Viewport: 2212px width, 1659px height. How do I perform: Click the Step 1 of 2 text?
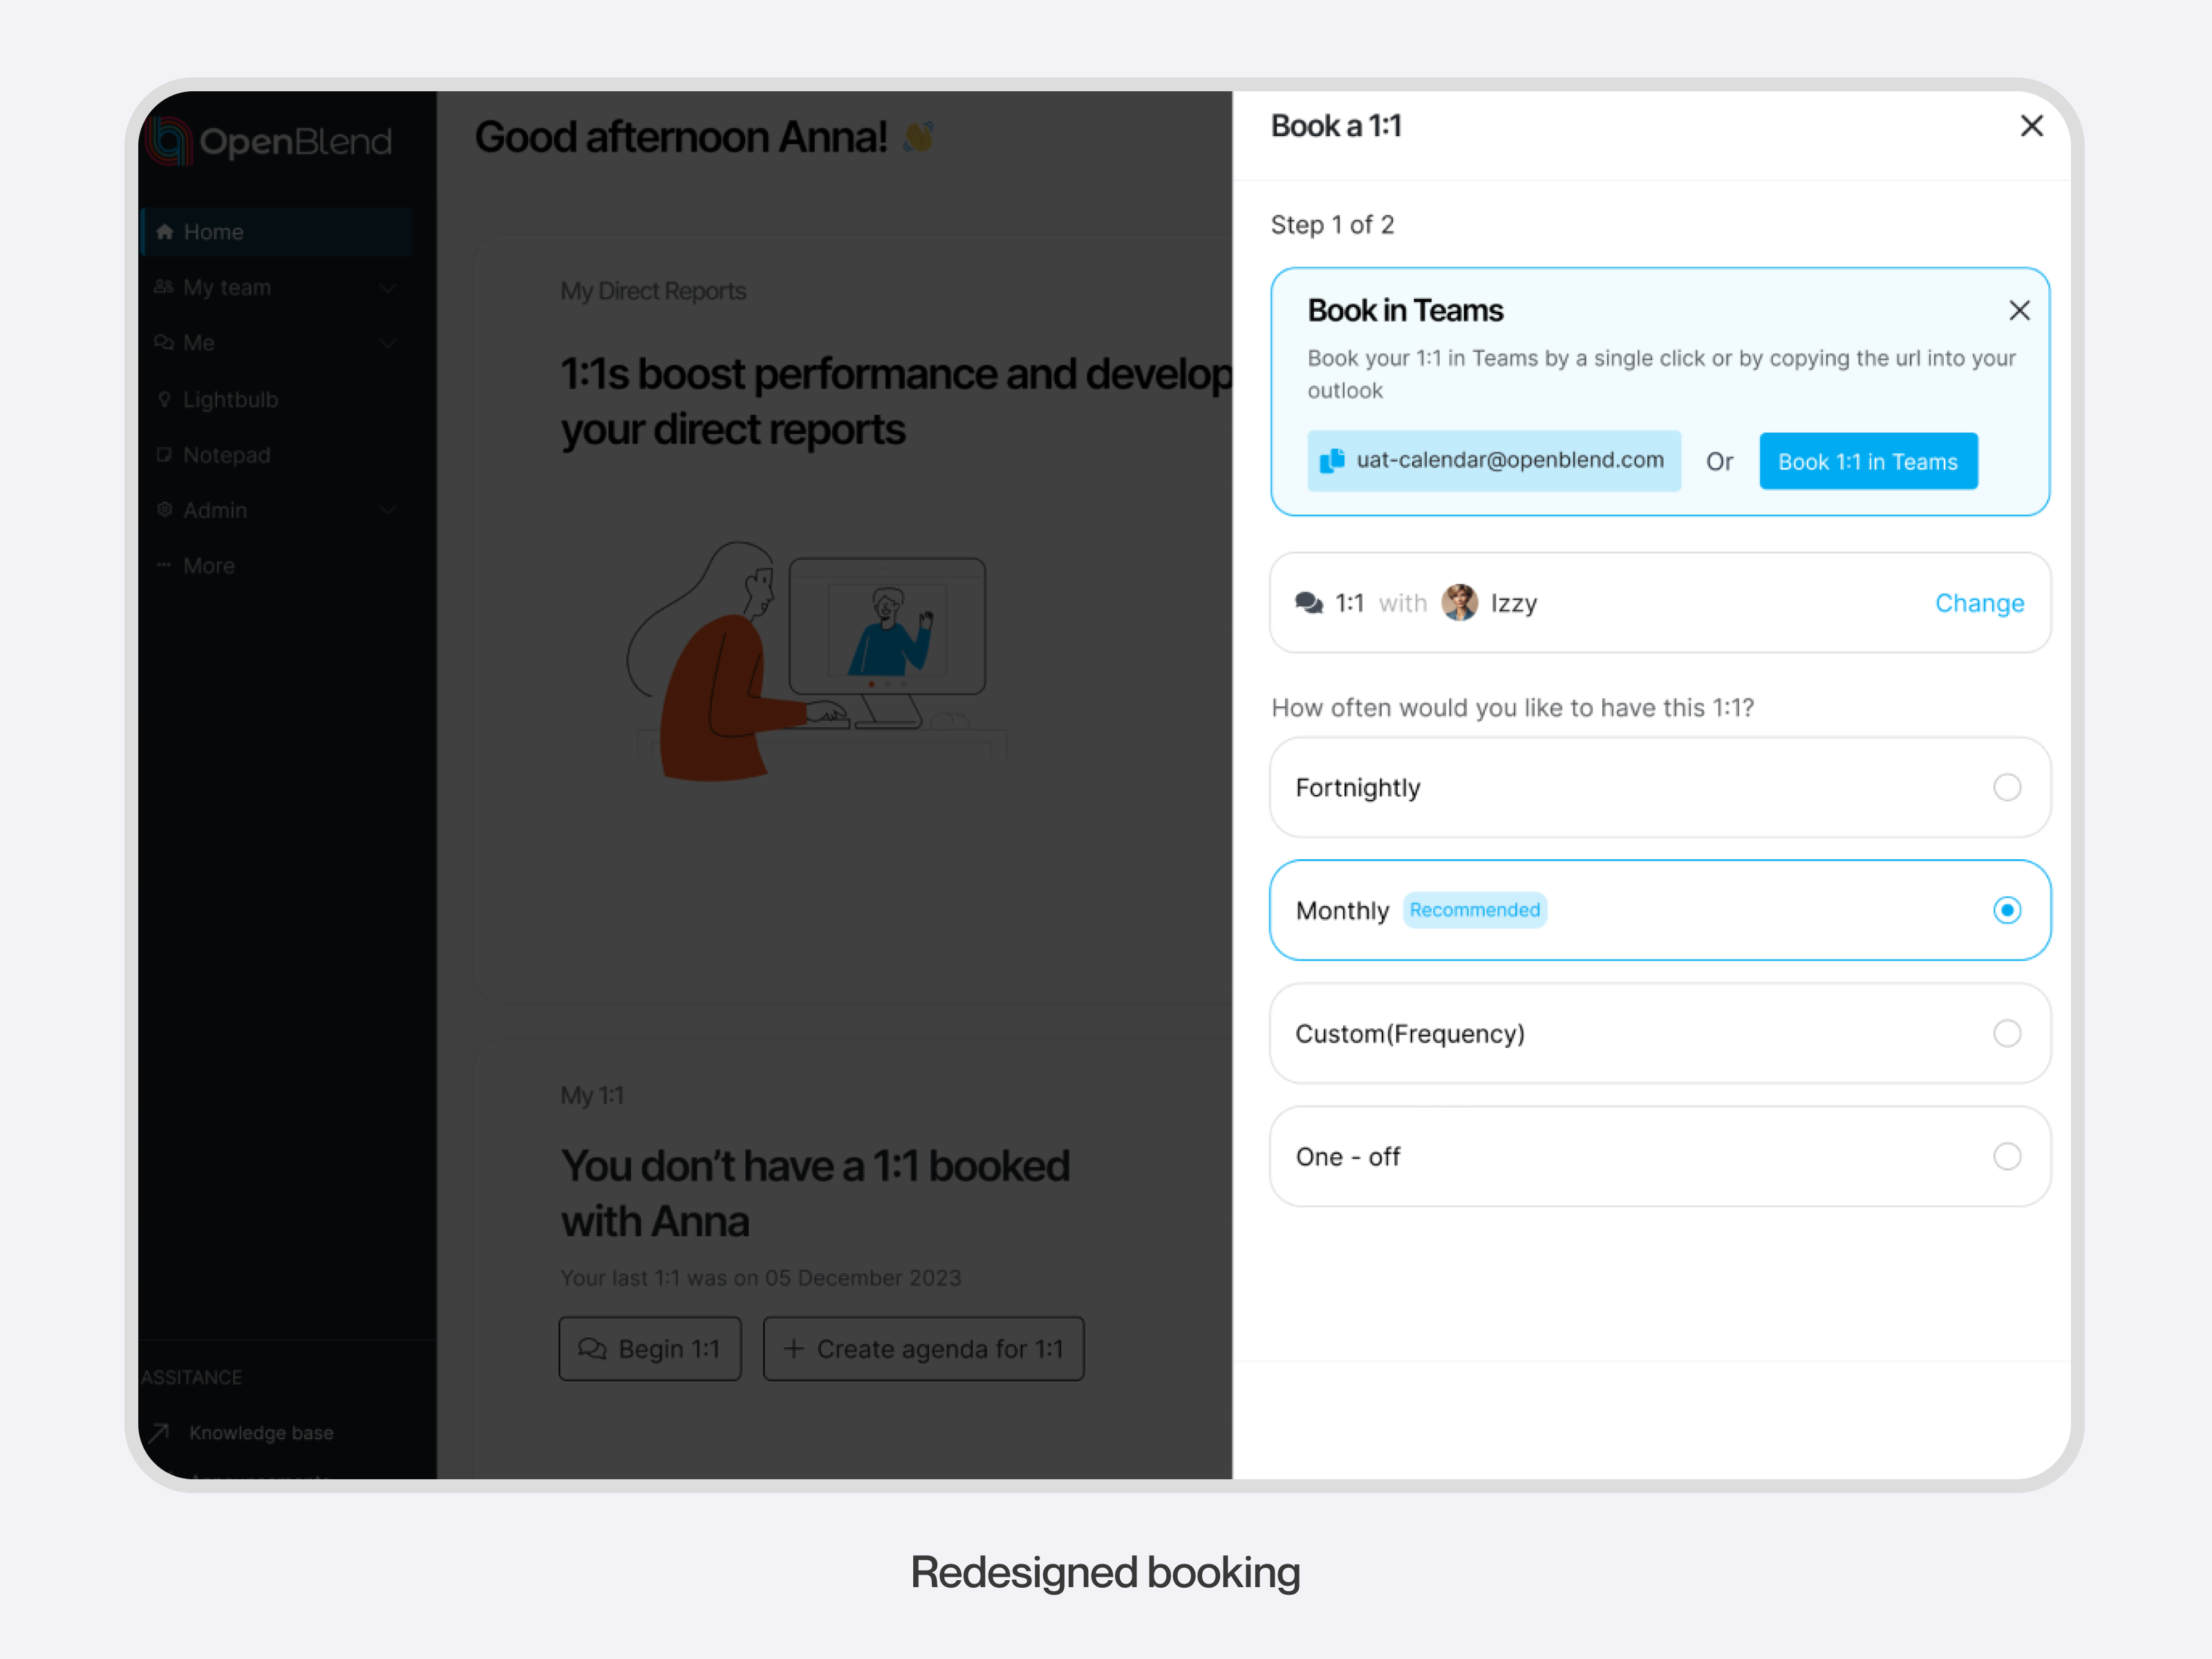(1332, 225)
